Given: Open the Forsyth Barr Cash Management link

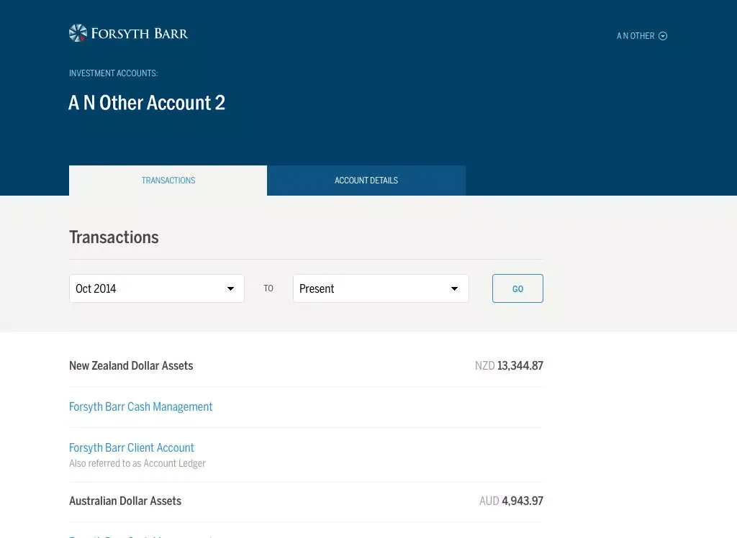Looking at the screenshot, I should point(140,407).
